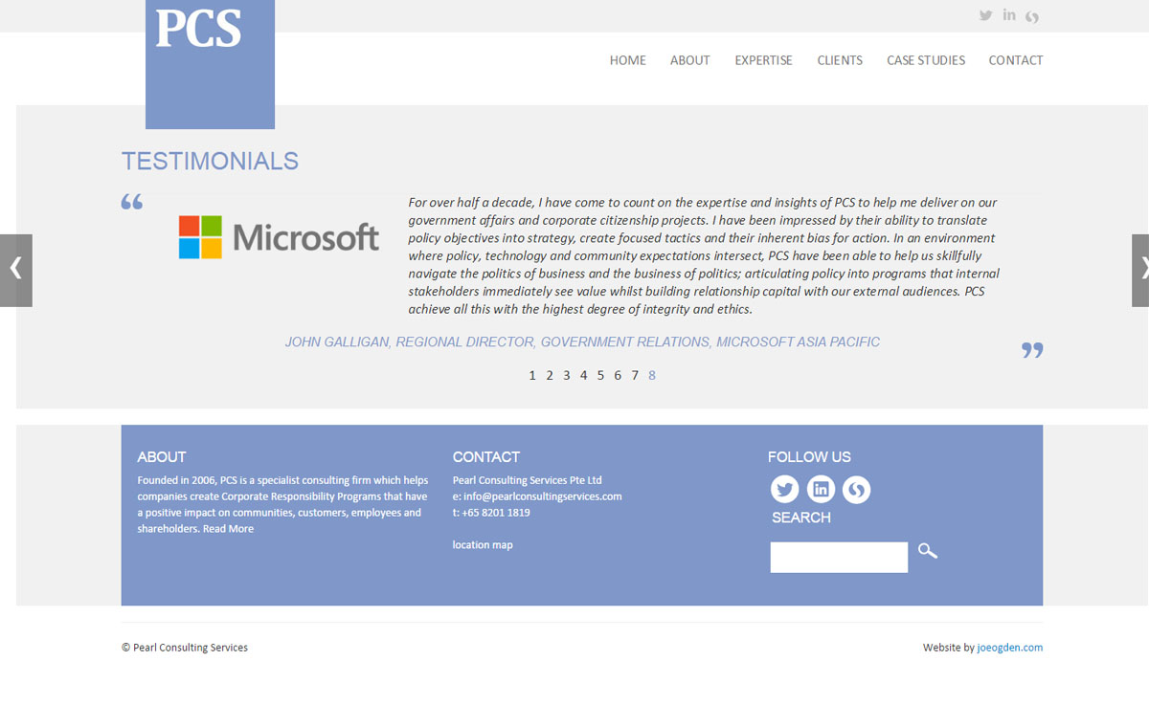Click inside the footer search field
This screenshot has width=1149, height=727.
[839, 558]
